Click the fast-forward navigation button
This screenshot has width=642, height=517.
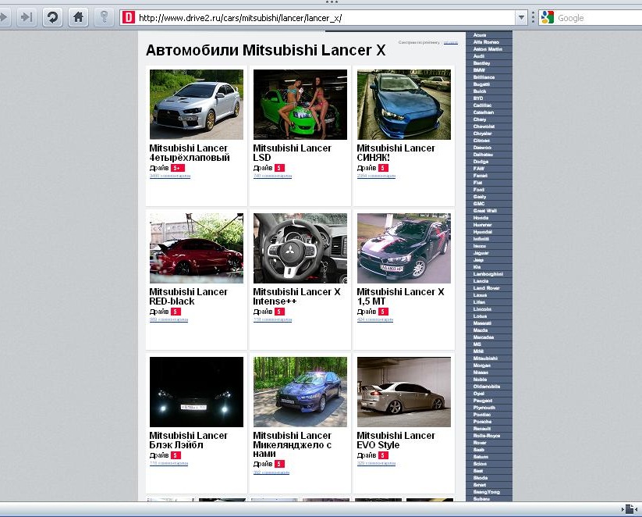(27, 17)
